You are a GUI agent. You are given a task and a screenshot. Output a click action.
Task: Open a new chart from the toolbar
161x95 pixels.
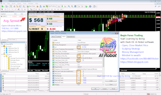tap(2, 6)
